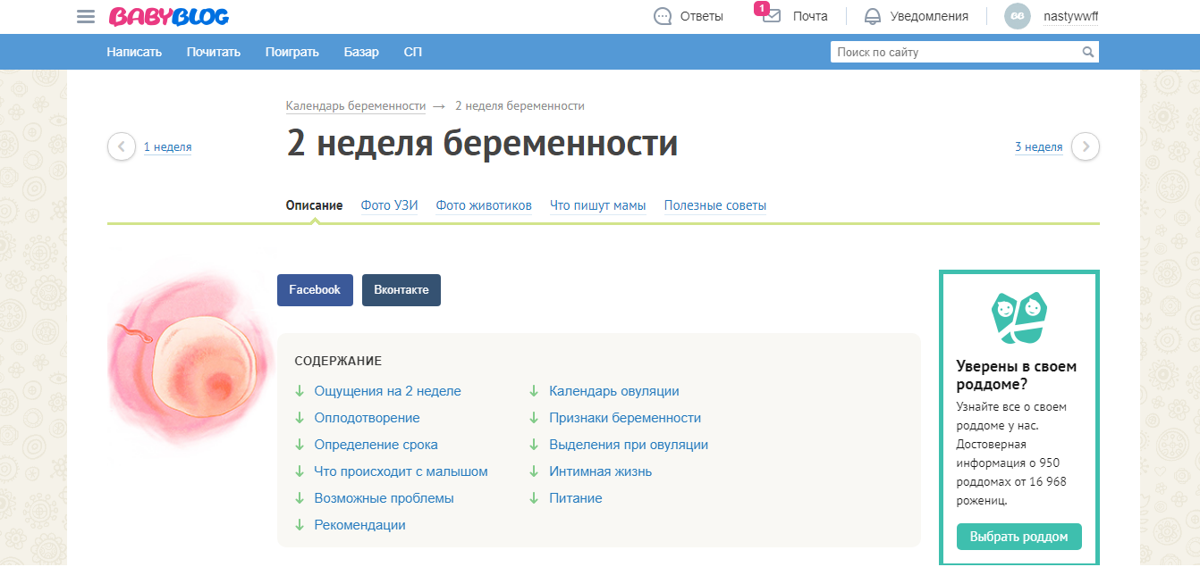Viewport: 1200px width, 567px height.
Task: Navigate forward using the right arrow circle
Action: pos(1086,146)
